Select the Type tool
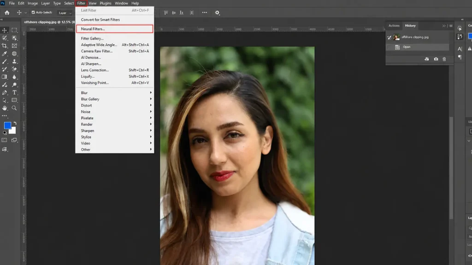This screenshot has height=265, width=472. click(14, 92)
